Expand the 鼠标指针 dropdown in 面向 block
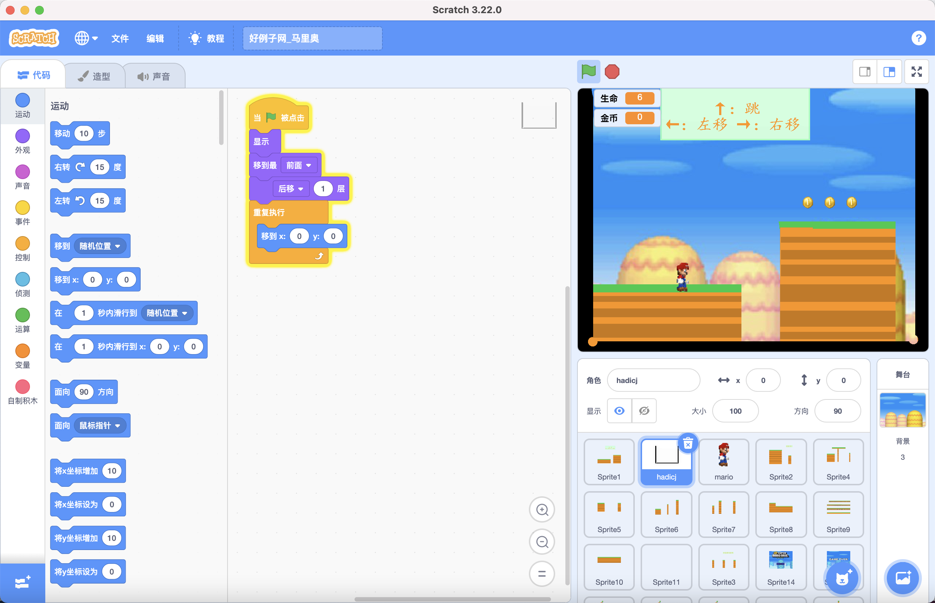Image resolution: width=935 pixels, height=603 pixels. click(100, 425)
